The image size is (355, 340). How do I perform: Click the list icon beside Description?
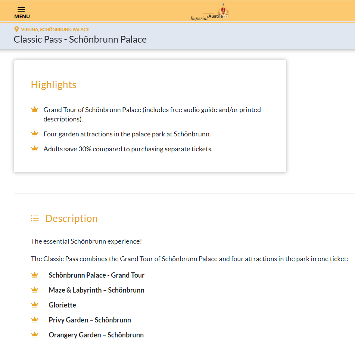(35, 219)
